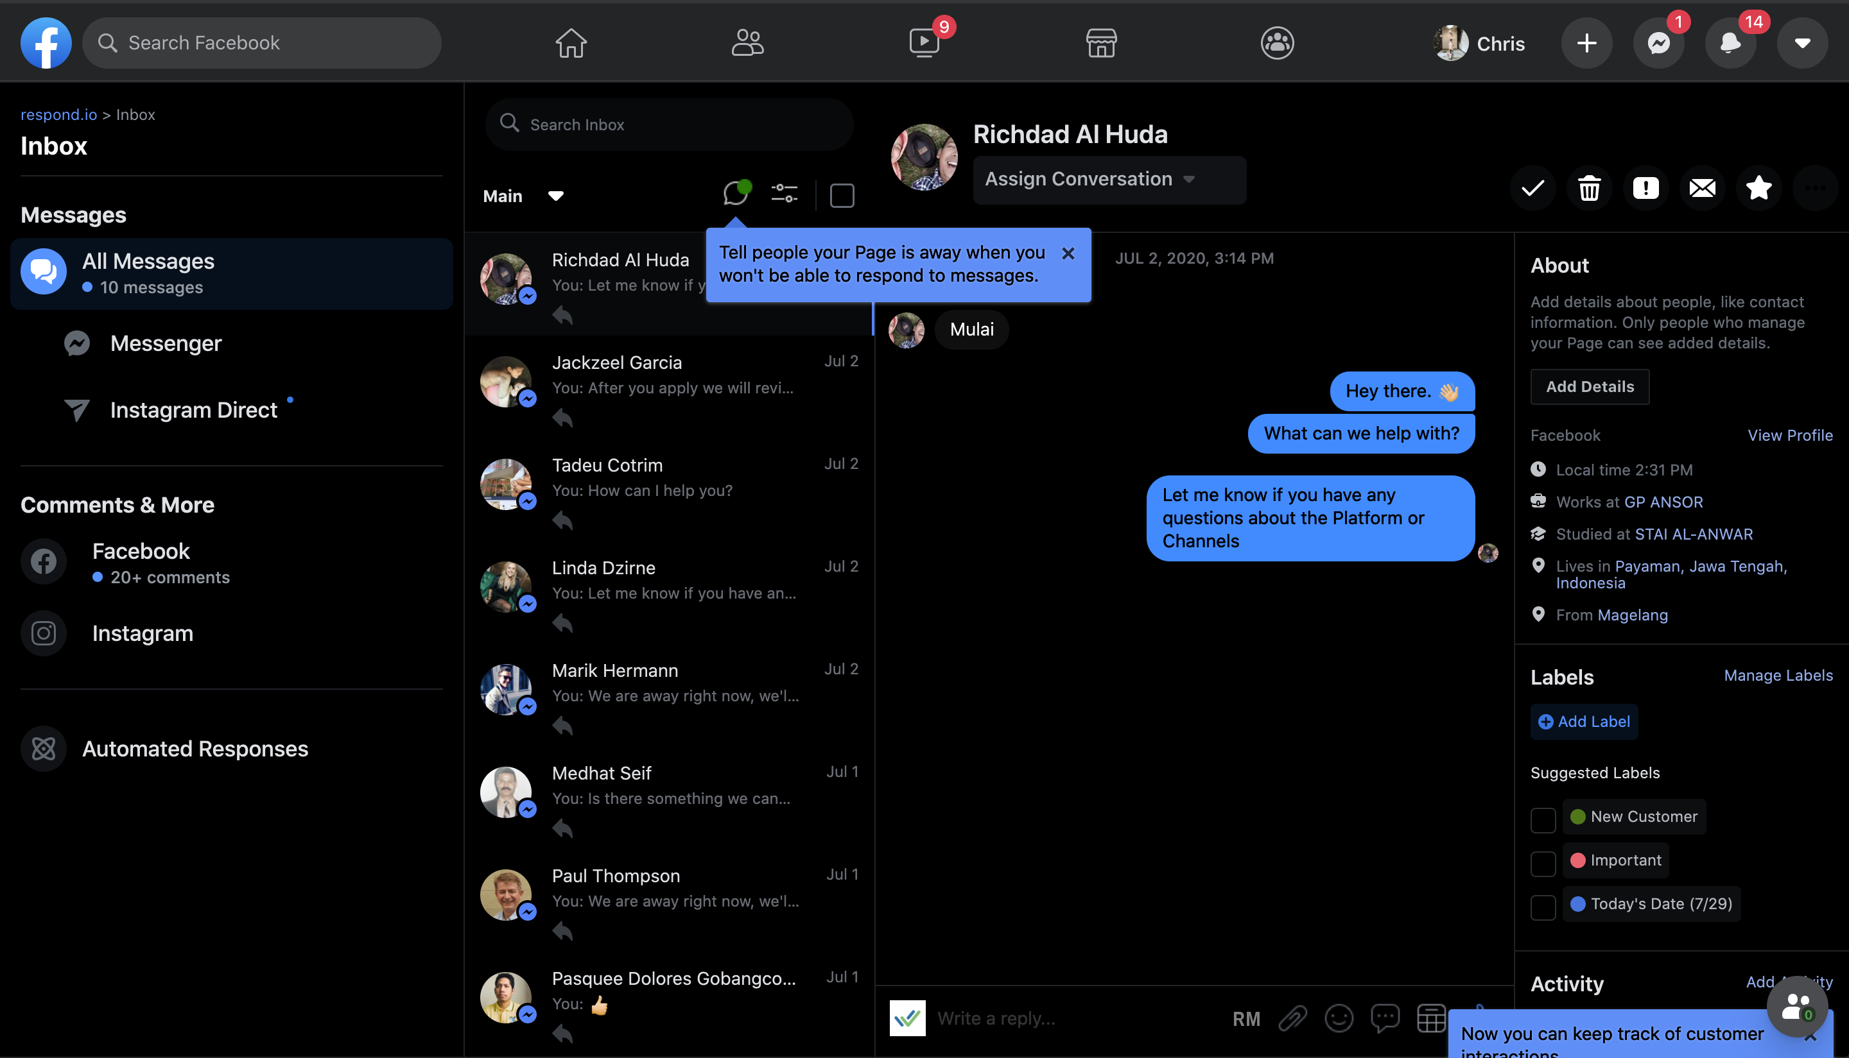
Task: Open the Magelang hometown link
Action: coord(1633,615)
